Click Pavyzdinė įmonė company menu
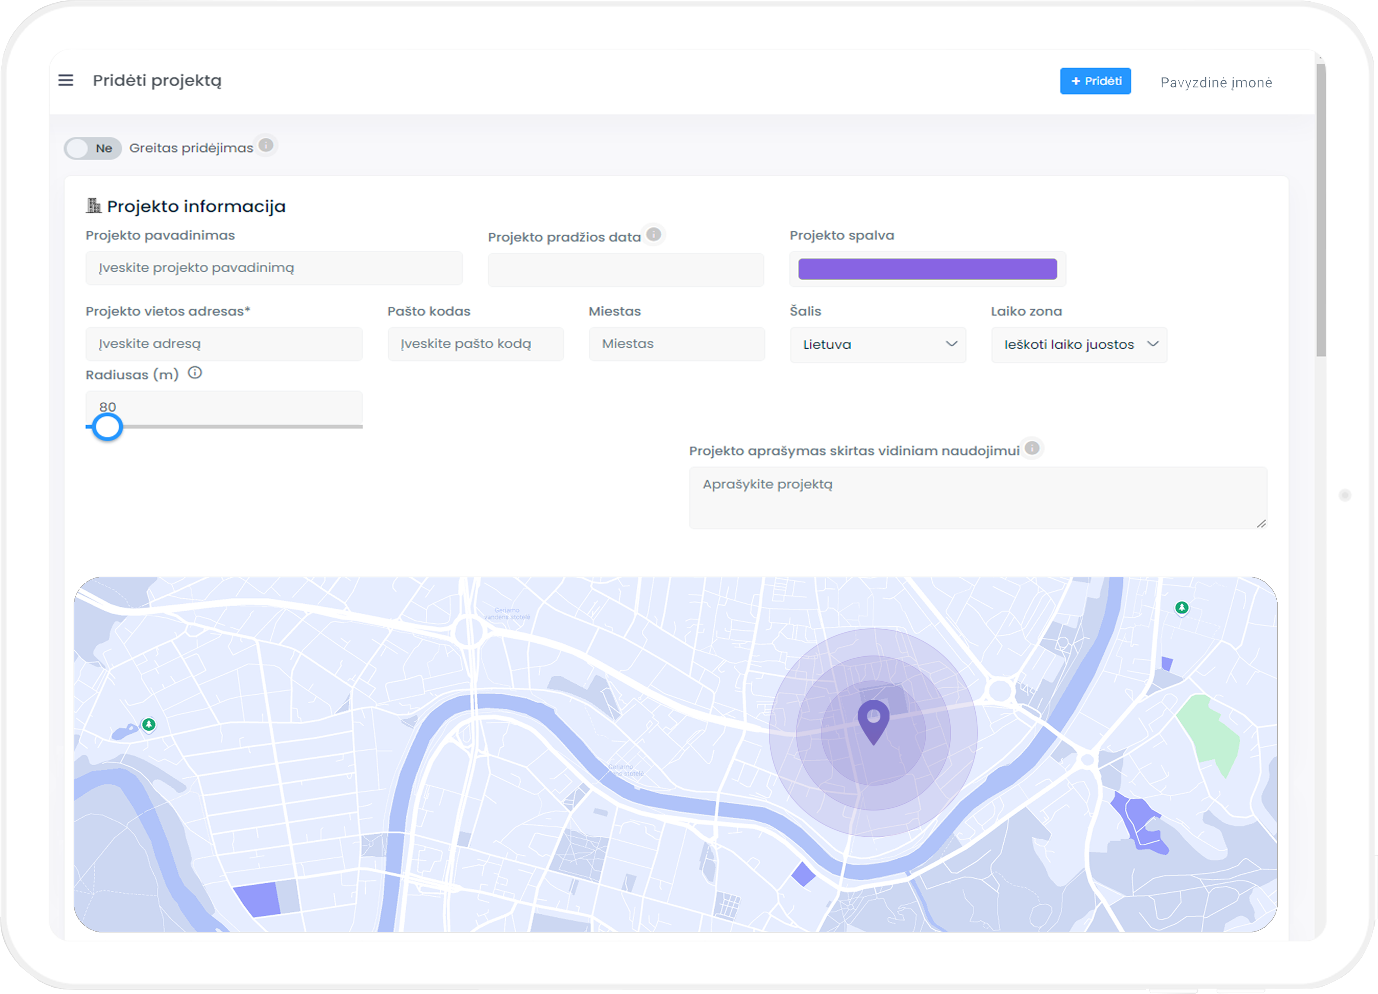The image size is (1378, 994). [1216, 83]
